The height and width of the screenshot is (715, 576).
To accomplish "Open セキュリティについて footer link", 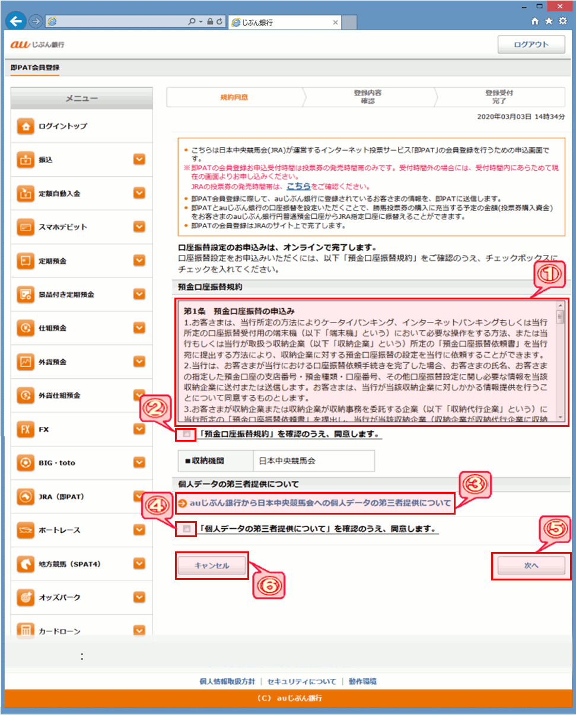I will 302,682.
